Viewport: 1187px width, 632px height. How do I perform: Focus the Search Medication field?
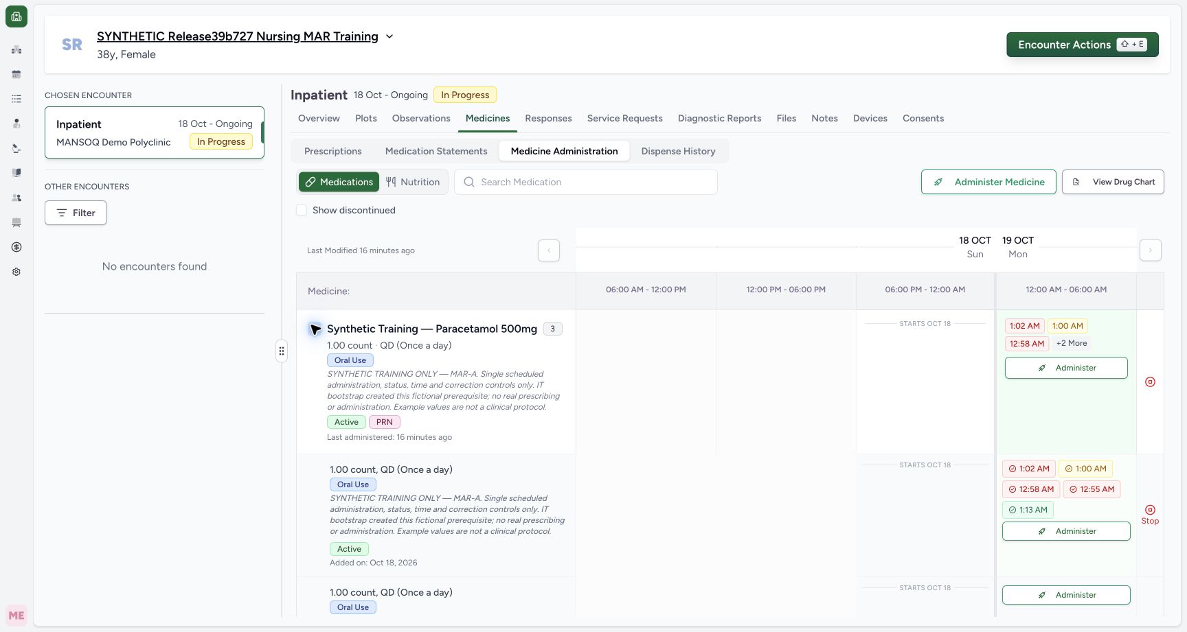point(586,182)
